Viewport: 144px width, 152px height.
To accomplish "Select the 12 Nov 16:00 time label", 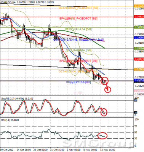I will click(107, 150).
